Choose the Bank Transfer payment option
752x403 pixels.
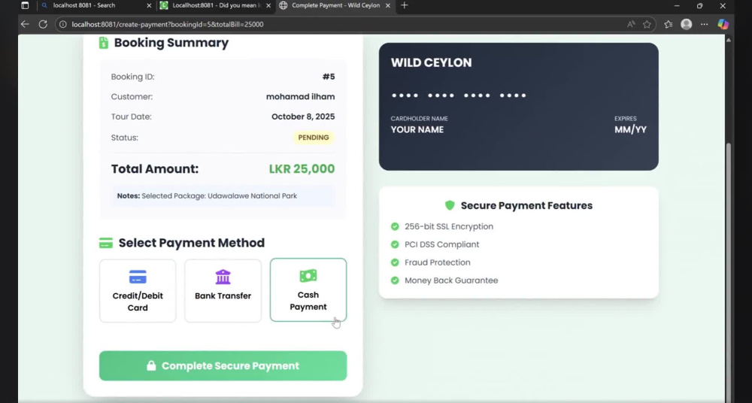tap(223, 291)
